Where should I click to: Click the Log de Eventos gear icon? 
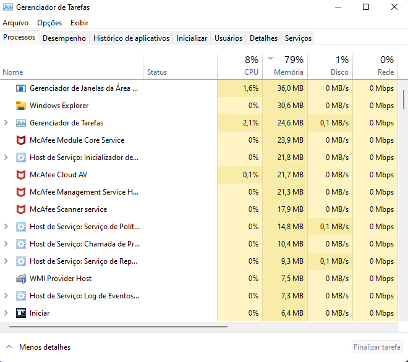pos(21,296)
